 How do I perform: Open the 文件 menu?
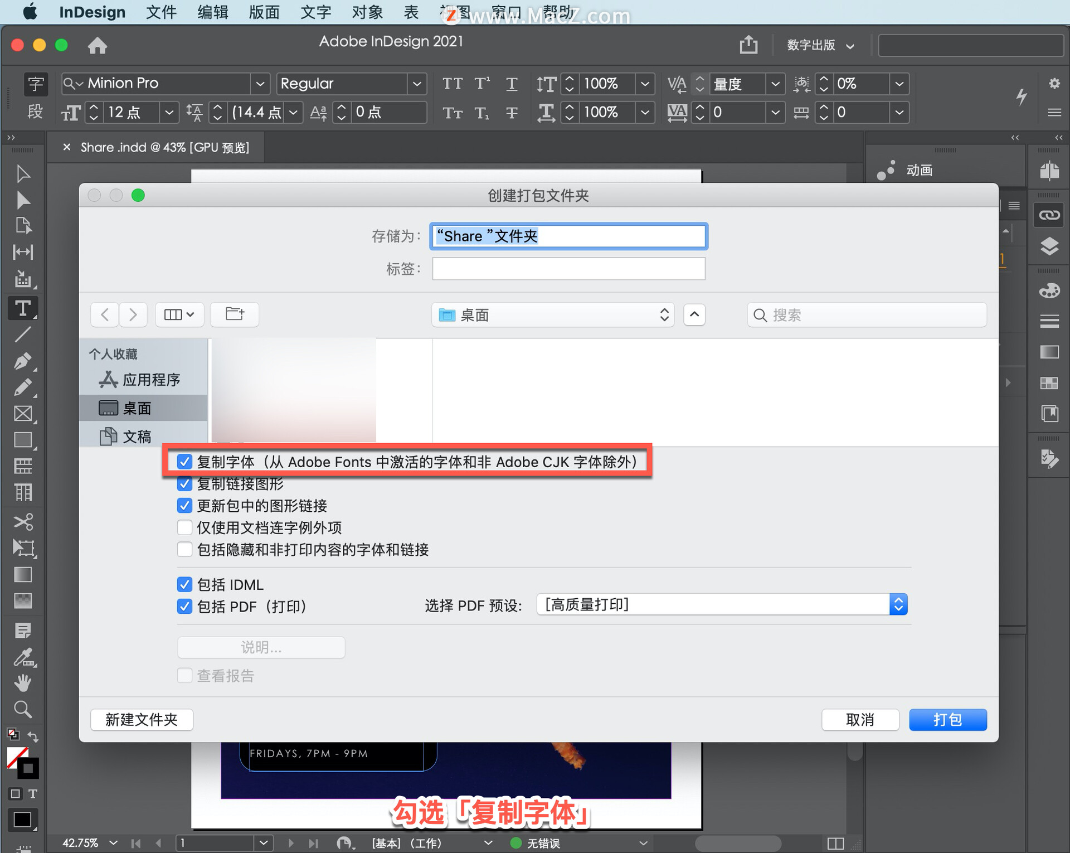[x=161, y=12]
